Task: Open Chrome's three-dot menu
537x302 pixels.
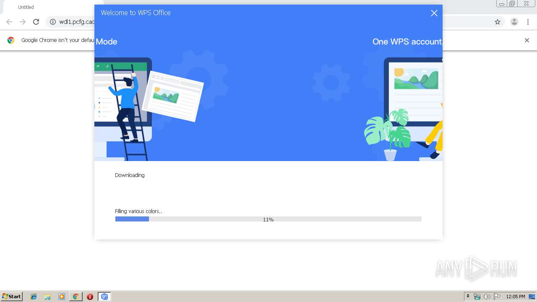Action: (x=528, y=22)
